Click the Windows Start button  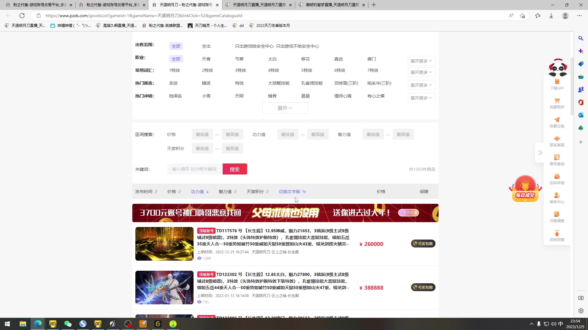7,324
